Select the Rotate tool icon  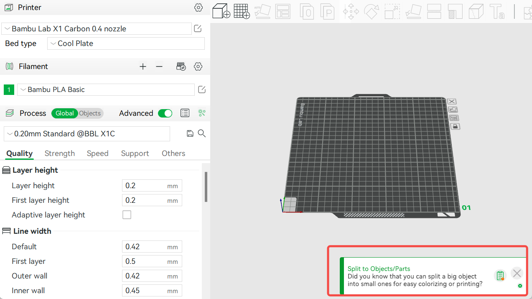coord(371,11)
